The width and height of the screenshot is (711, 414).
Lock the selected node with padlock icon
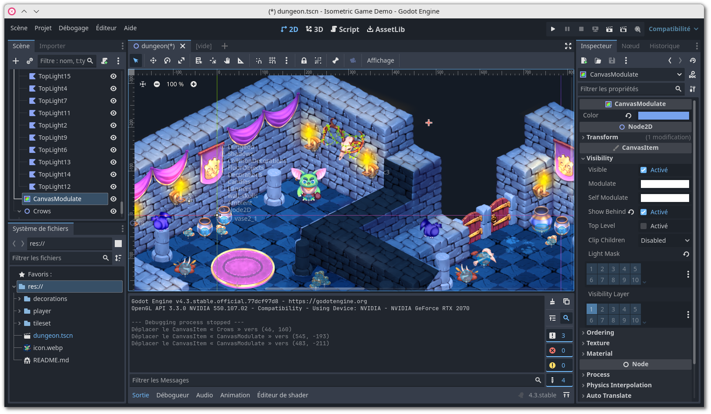[304, 60]
